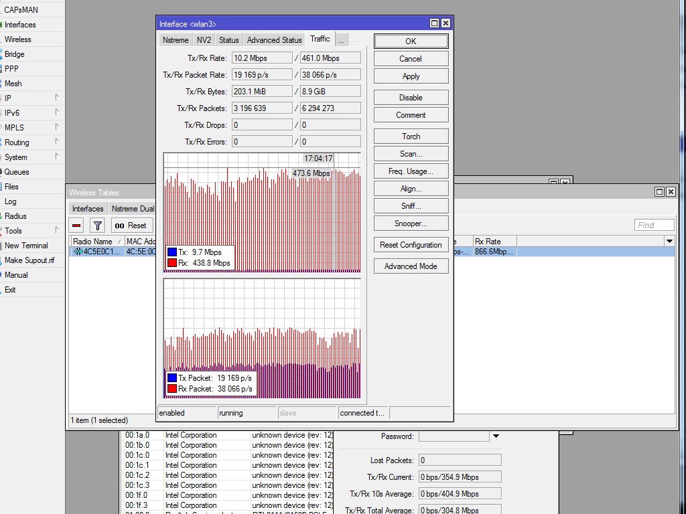Open the Wireless menu
Screen dimensions: 686x514
coord(18,39)
